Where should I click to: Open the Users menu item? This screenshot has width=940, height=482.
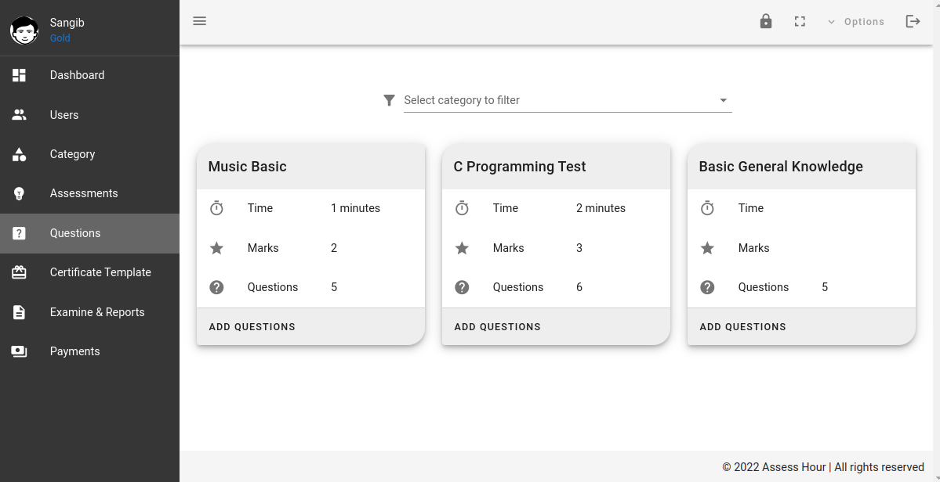coord(90,115)
